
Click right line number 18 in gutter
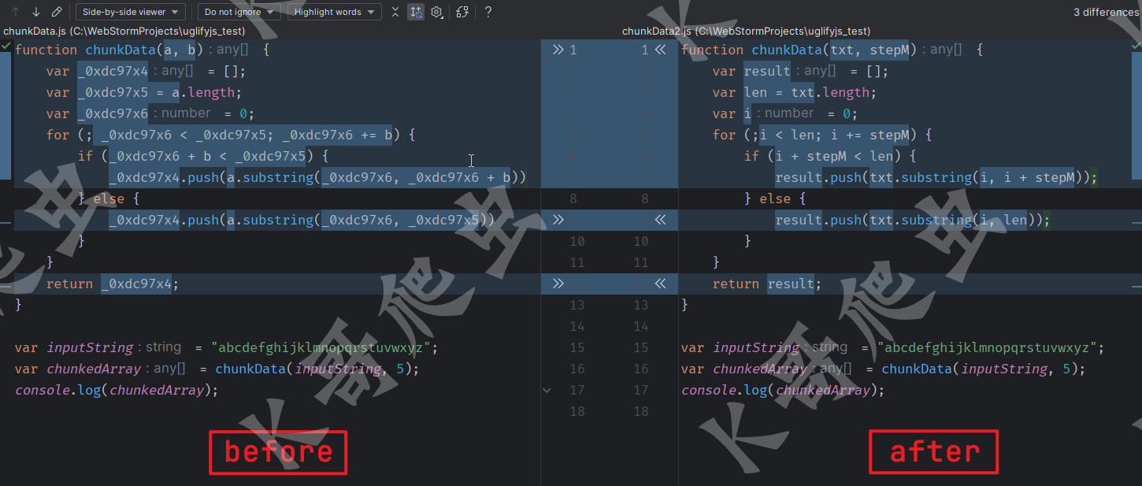pos(641,411)
